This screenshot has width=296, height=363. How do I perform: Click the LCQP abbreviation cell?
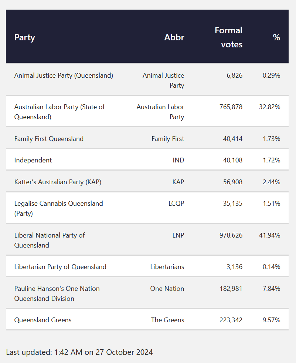pyautogui.click(x=176, y=204)
